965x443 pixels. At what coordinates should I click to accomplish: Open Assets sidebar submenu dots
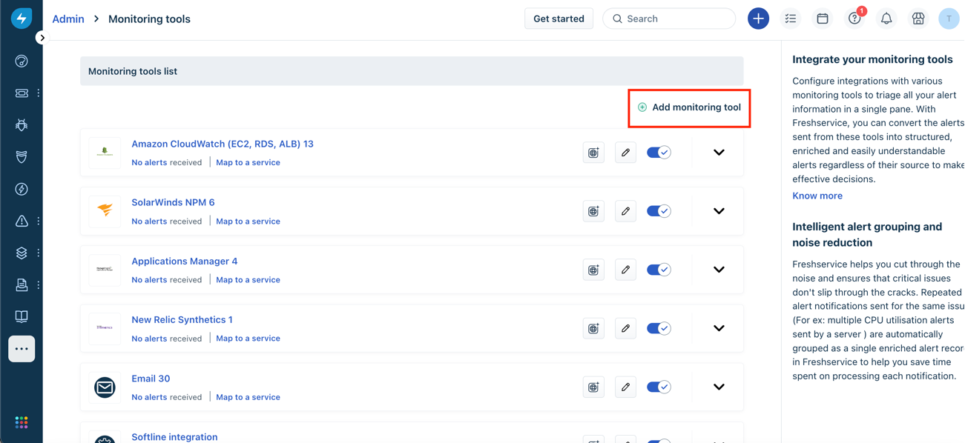[x=39, y=253]
